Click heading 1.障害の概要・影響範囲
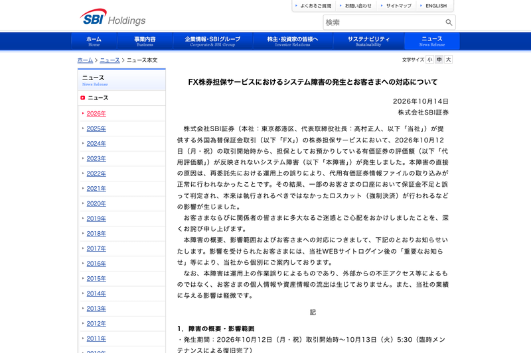Viewport: 531px width, 353px height. 216,328
